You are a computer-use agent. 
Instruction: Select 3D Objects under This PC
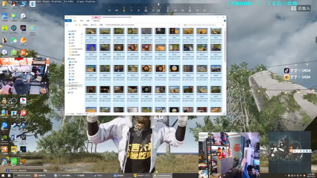(74, 62)
